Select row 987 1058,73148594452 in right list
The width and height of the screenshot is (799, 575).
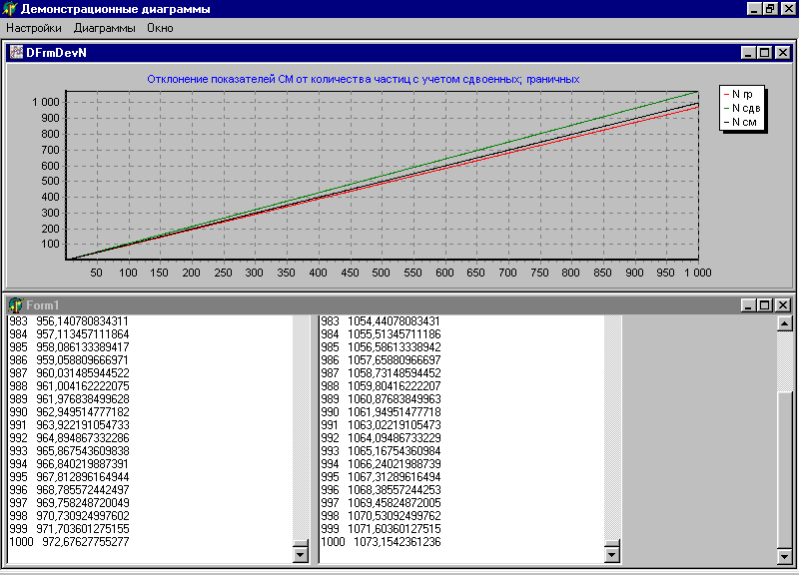point(381,373)
